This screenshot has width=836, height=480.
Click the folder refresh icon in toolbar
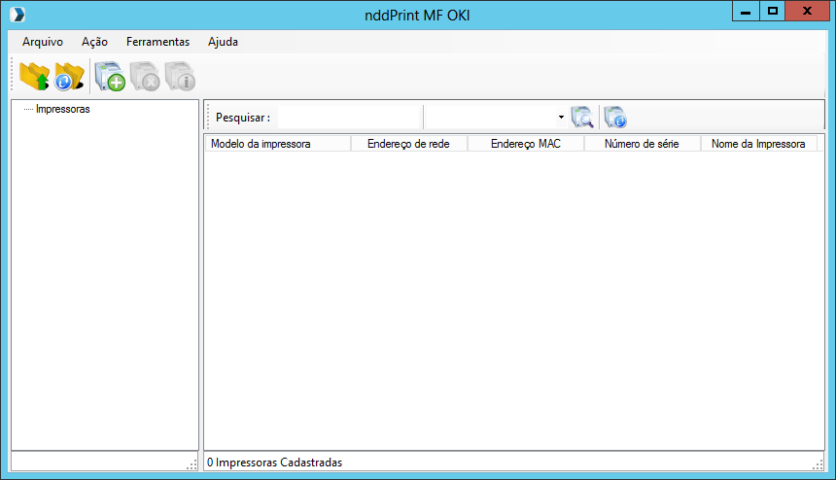(69, 76)
